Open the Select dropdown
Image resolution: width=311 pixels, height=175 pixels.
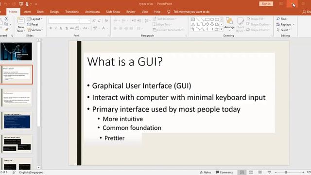[283, 30]
